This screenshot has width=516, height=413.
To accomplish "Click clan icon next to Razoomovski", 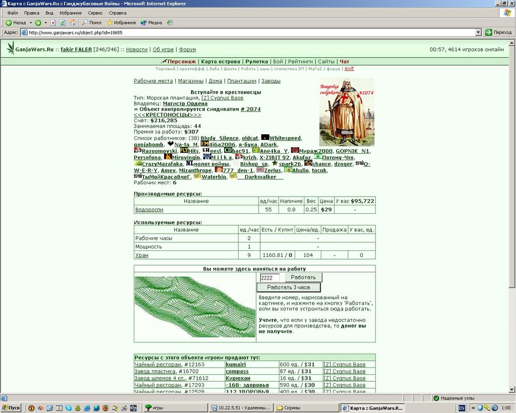I will (x=138, y=150).
